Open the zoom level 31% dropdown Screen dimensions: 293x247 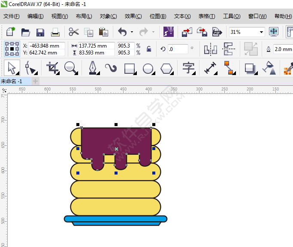[x=261, y=32]
